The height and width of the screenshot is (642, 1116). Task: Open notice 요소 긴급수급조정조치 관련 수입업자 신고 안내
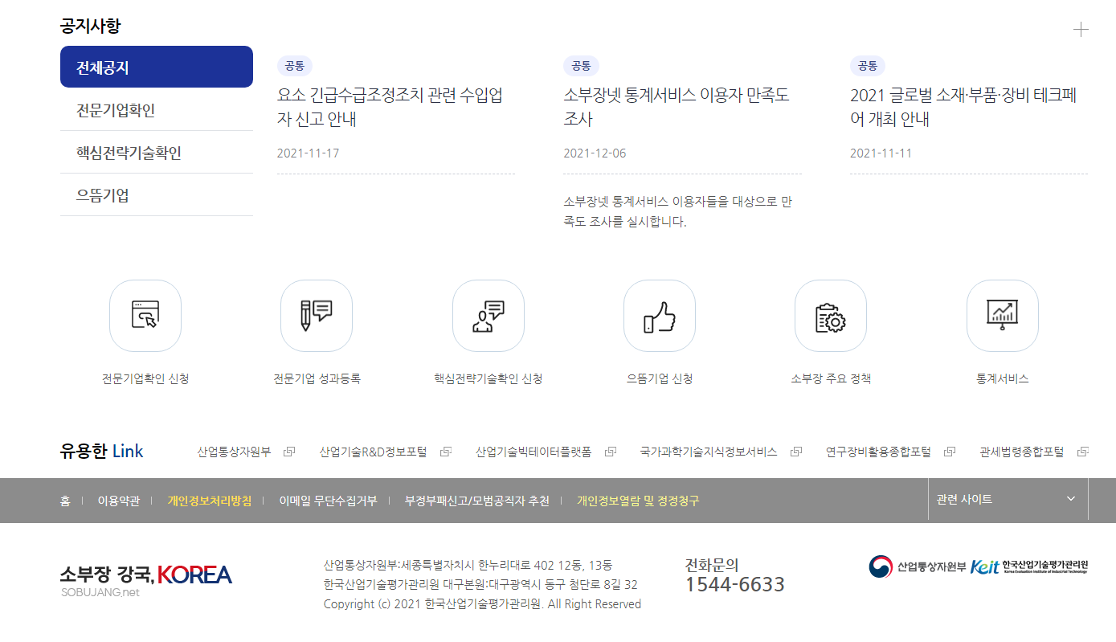[390, 107]
